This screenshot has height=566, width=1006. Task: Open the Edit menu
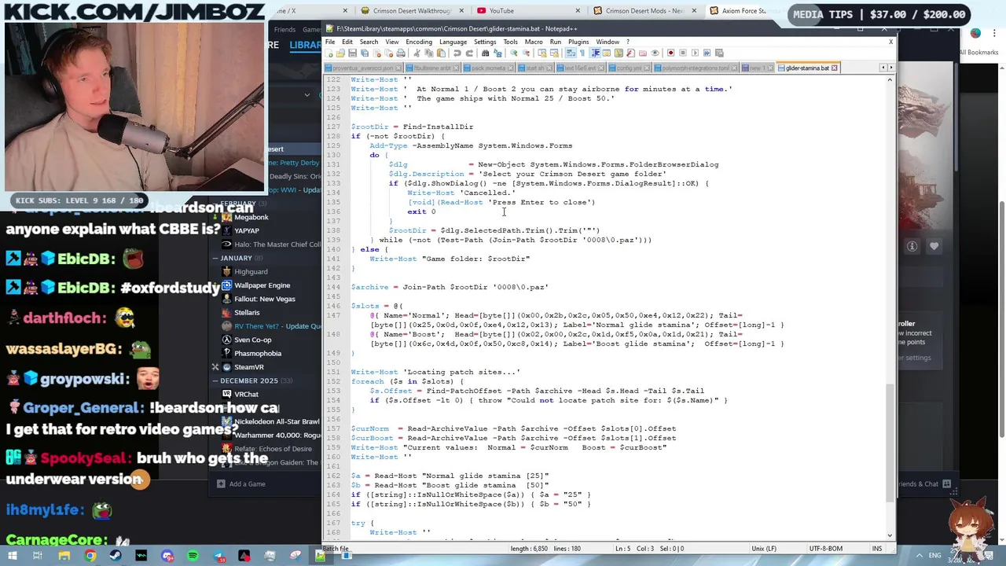click(347, 42)
